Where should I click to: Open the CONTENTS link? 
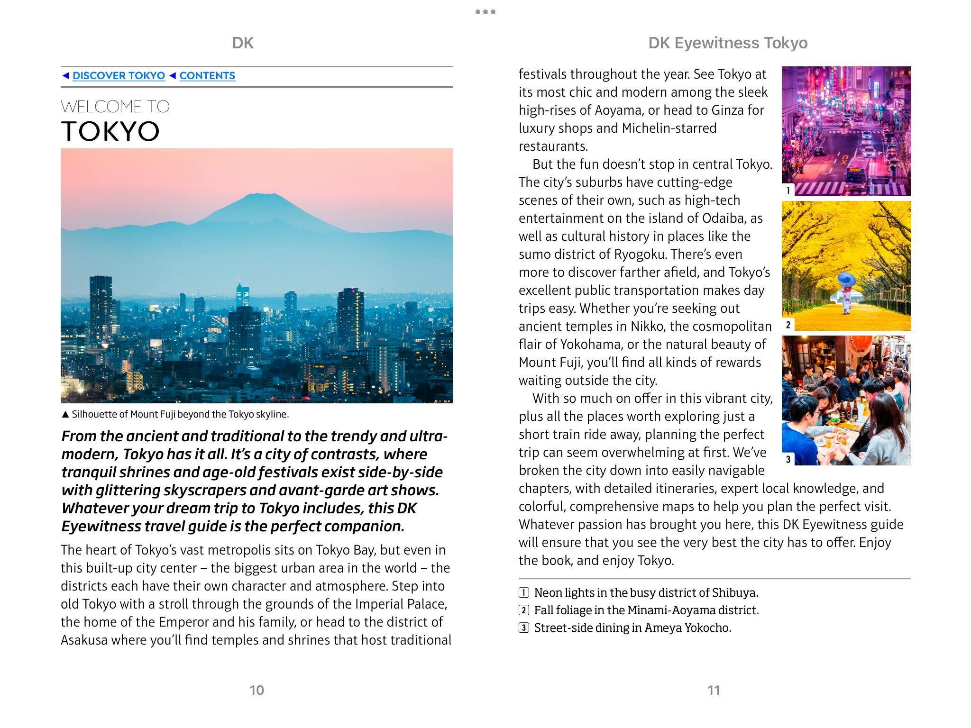click(207, 76)
